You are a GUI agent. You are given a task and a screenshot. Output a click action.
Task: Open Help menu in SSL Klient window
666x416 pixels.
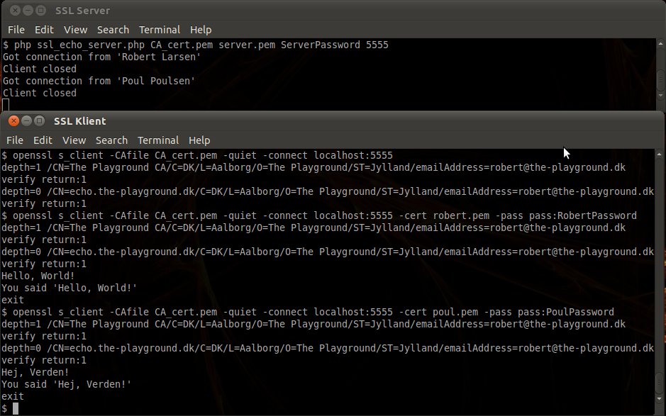tap(199, 140)
